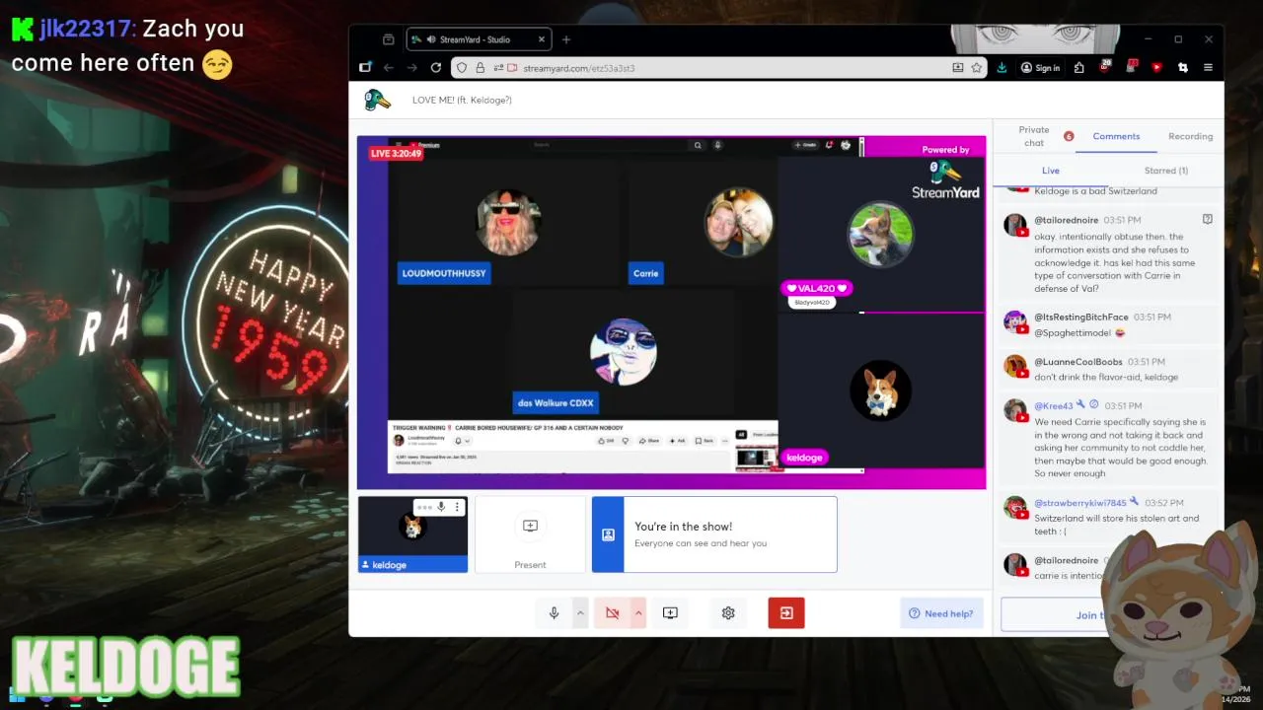Open the browser hamburger menu
The image size is (1263, 710).
1208,68
